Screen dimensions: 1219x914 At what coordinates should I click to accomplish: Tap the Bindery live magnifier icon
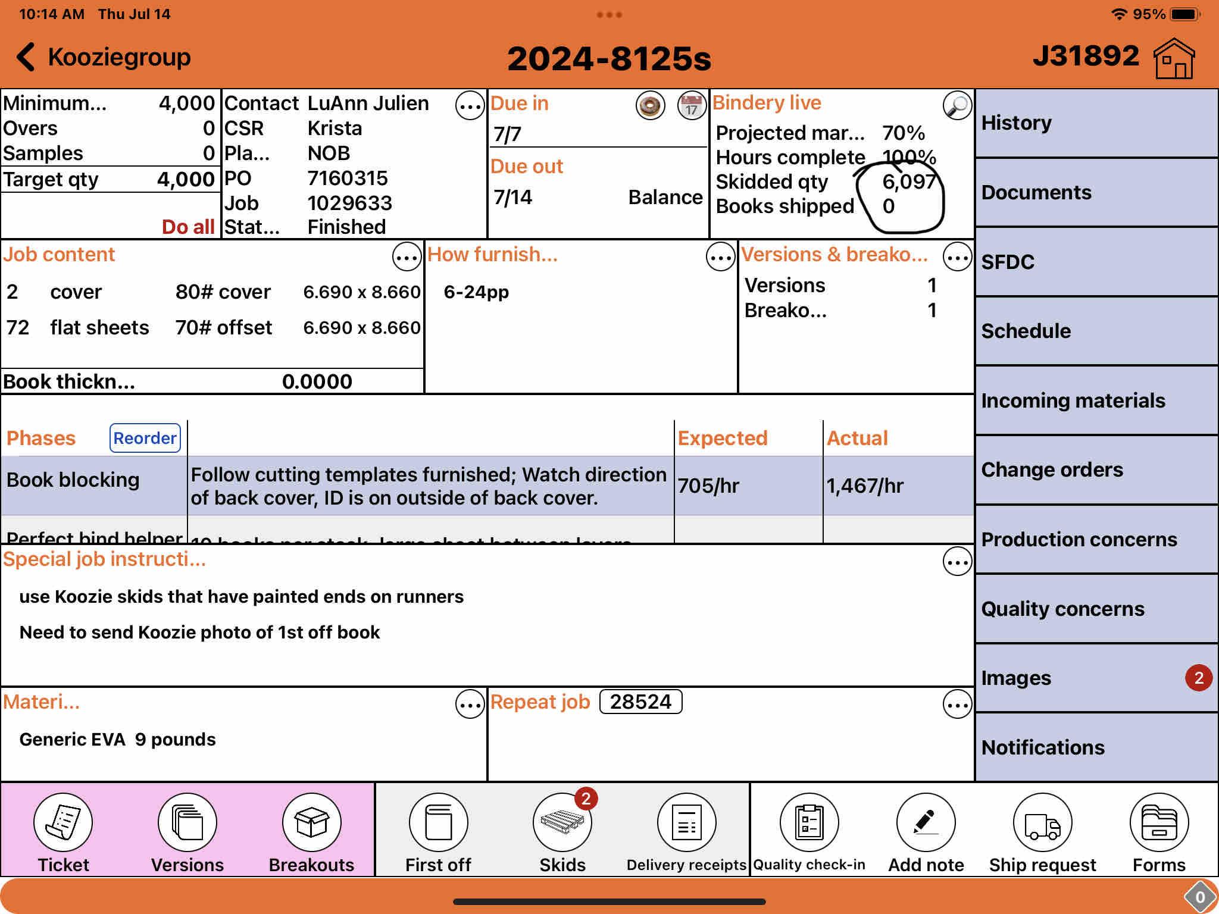[x=957, y=106]
